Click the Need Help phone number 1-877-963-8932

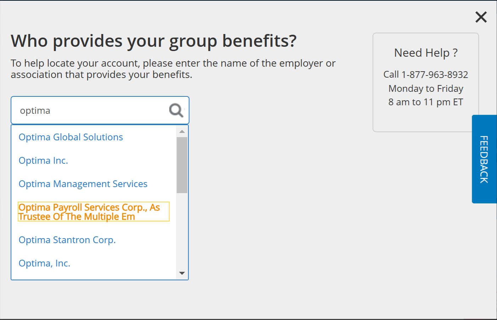tap(435, 74)
